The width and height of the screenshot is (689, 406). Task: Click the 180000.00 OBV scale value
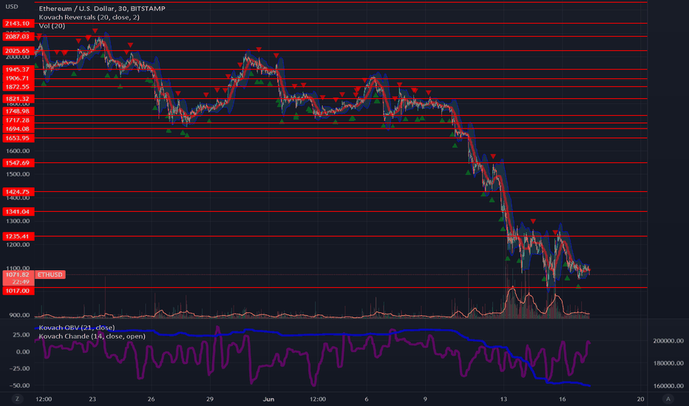click(x=668, y=363)
